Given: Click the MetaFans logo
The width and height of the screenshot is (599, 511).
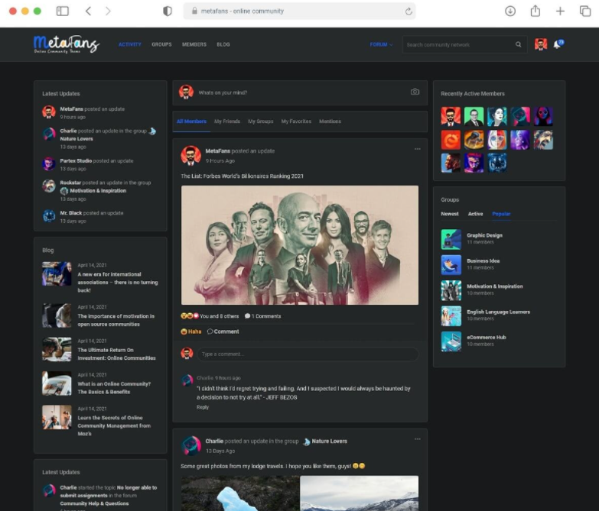Looking at the screenshot, I should [x=67, y=44].
